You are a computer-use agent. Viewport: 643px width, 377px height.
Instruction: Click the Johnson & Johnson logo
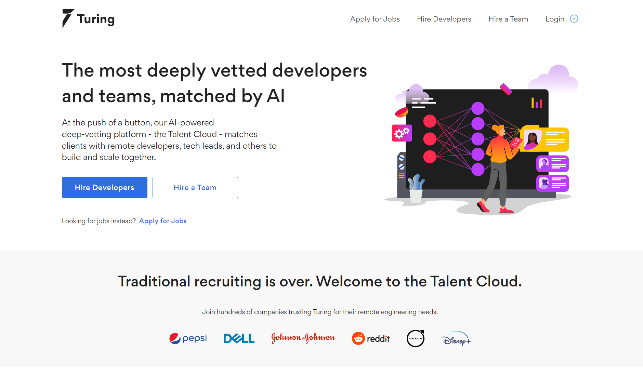coord(303,338)
